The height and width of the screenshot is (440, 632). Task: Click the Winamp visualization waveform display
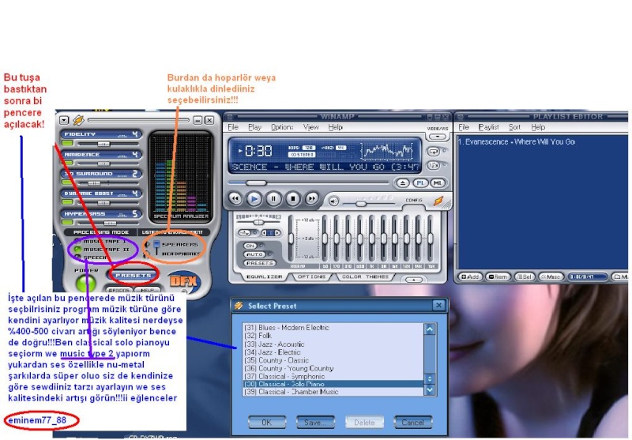click(x=388, y=151)
